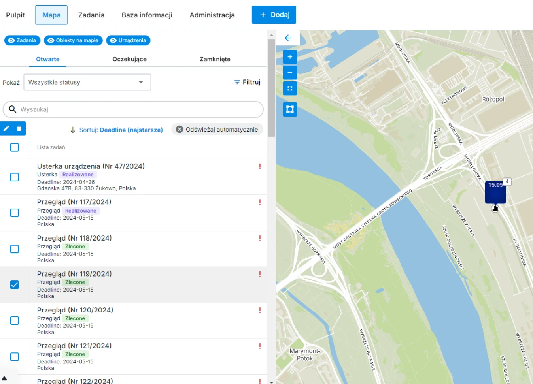Zoom in on the map with plus button

(x=290, y=57)
